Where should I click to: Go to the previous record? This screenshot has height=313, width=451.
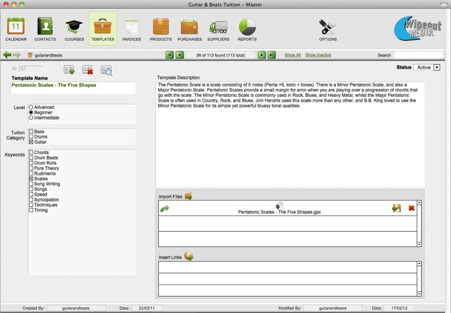tap(179, 55)
